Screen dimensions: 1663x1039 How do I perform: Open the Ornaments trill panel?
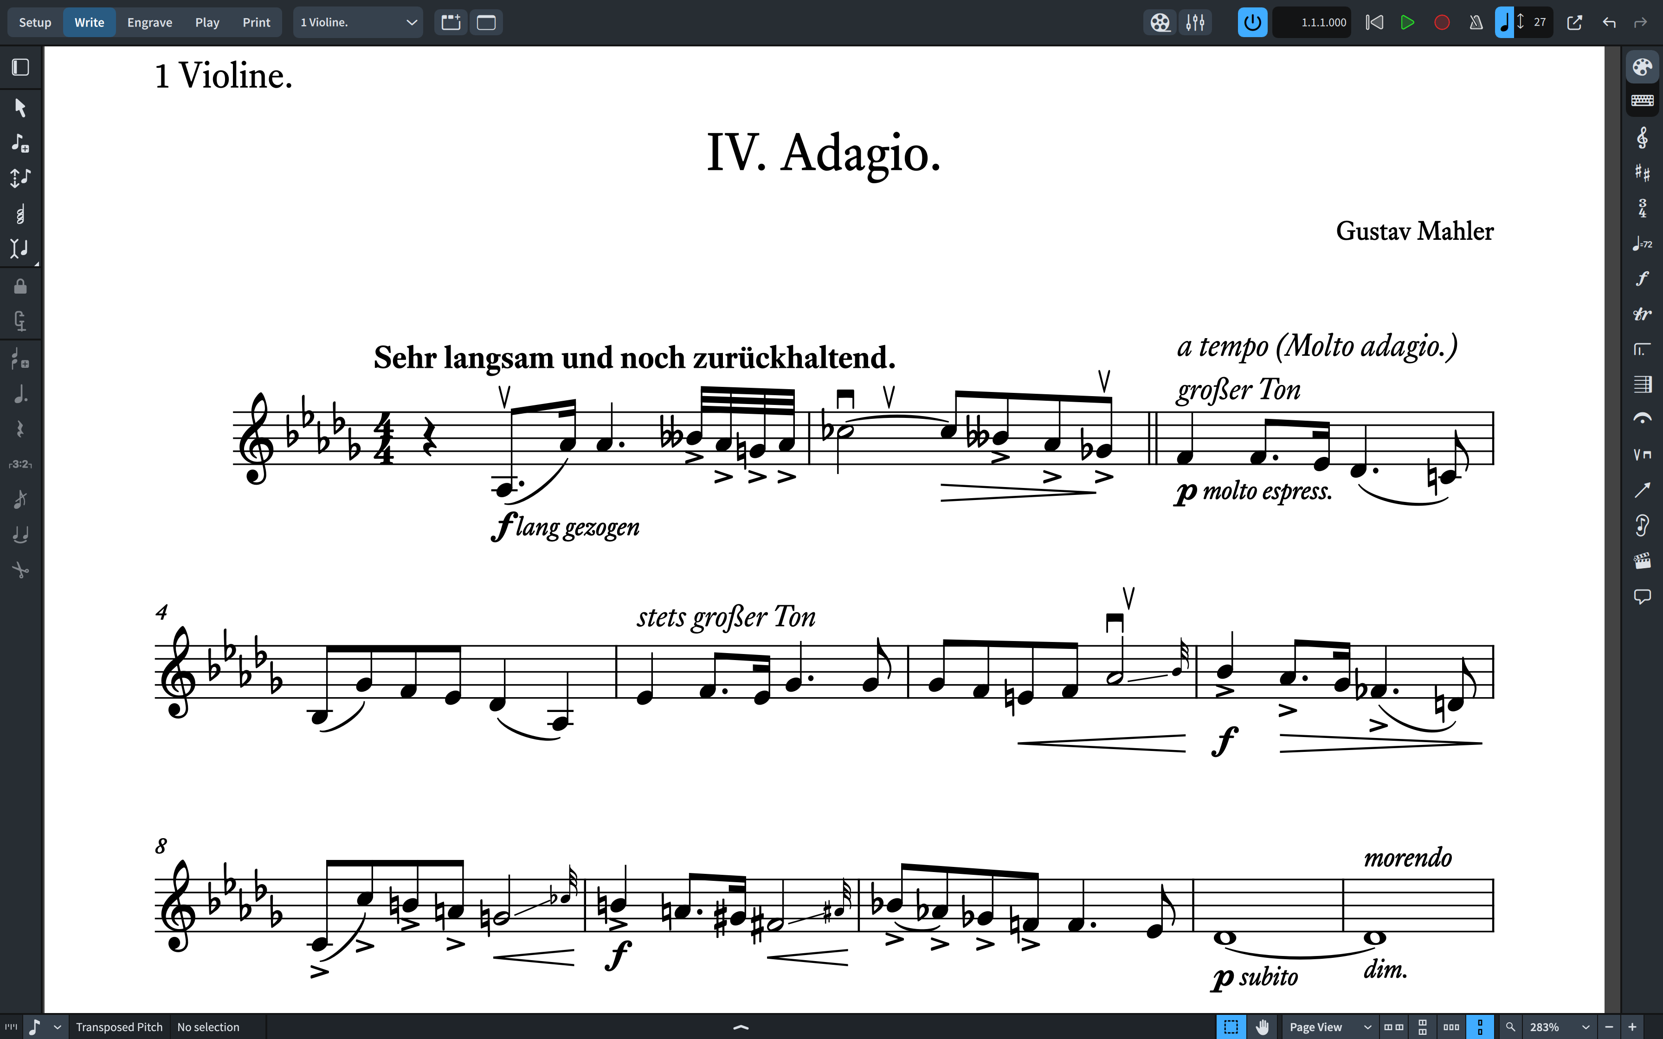(1643, 314)
